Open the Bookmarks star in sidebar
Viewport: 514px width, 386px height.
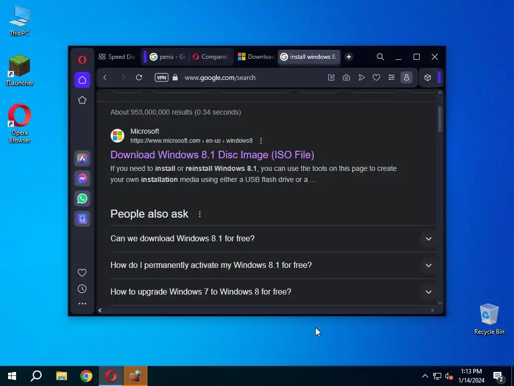point(82,100)
